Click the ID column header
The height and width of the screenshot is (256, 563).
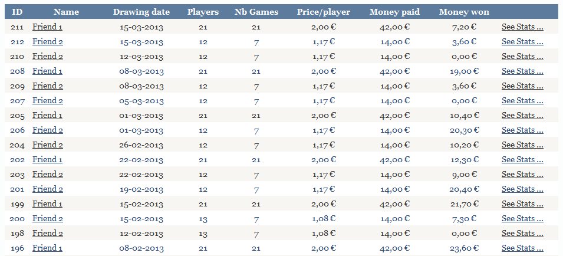pos(17,12)
